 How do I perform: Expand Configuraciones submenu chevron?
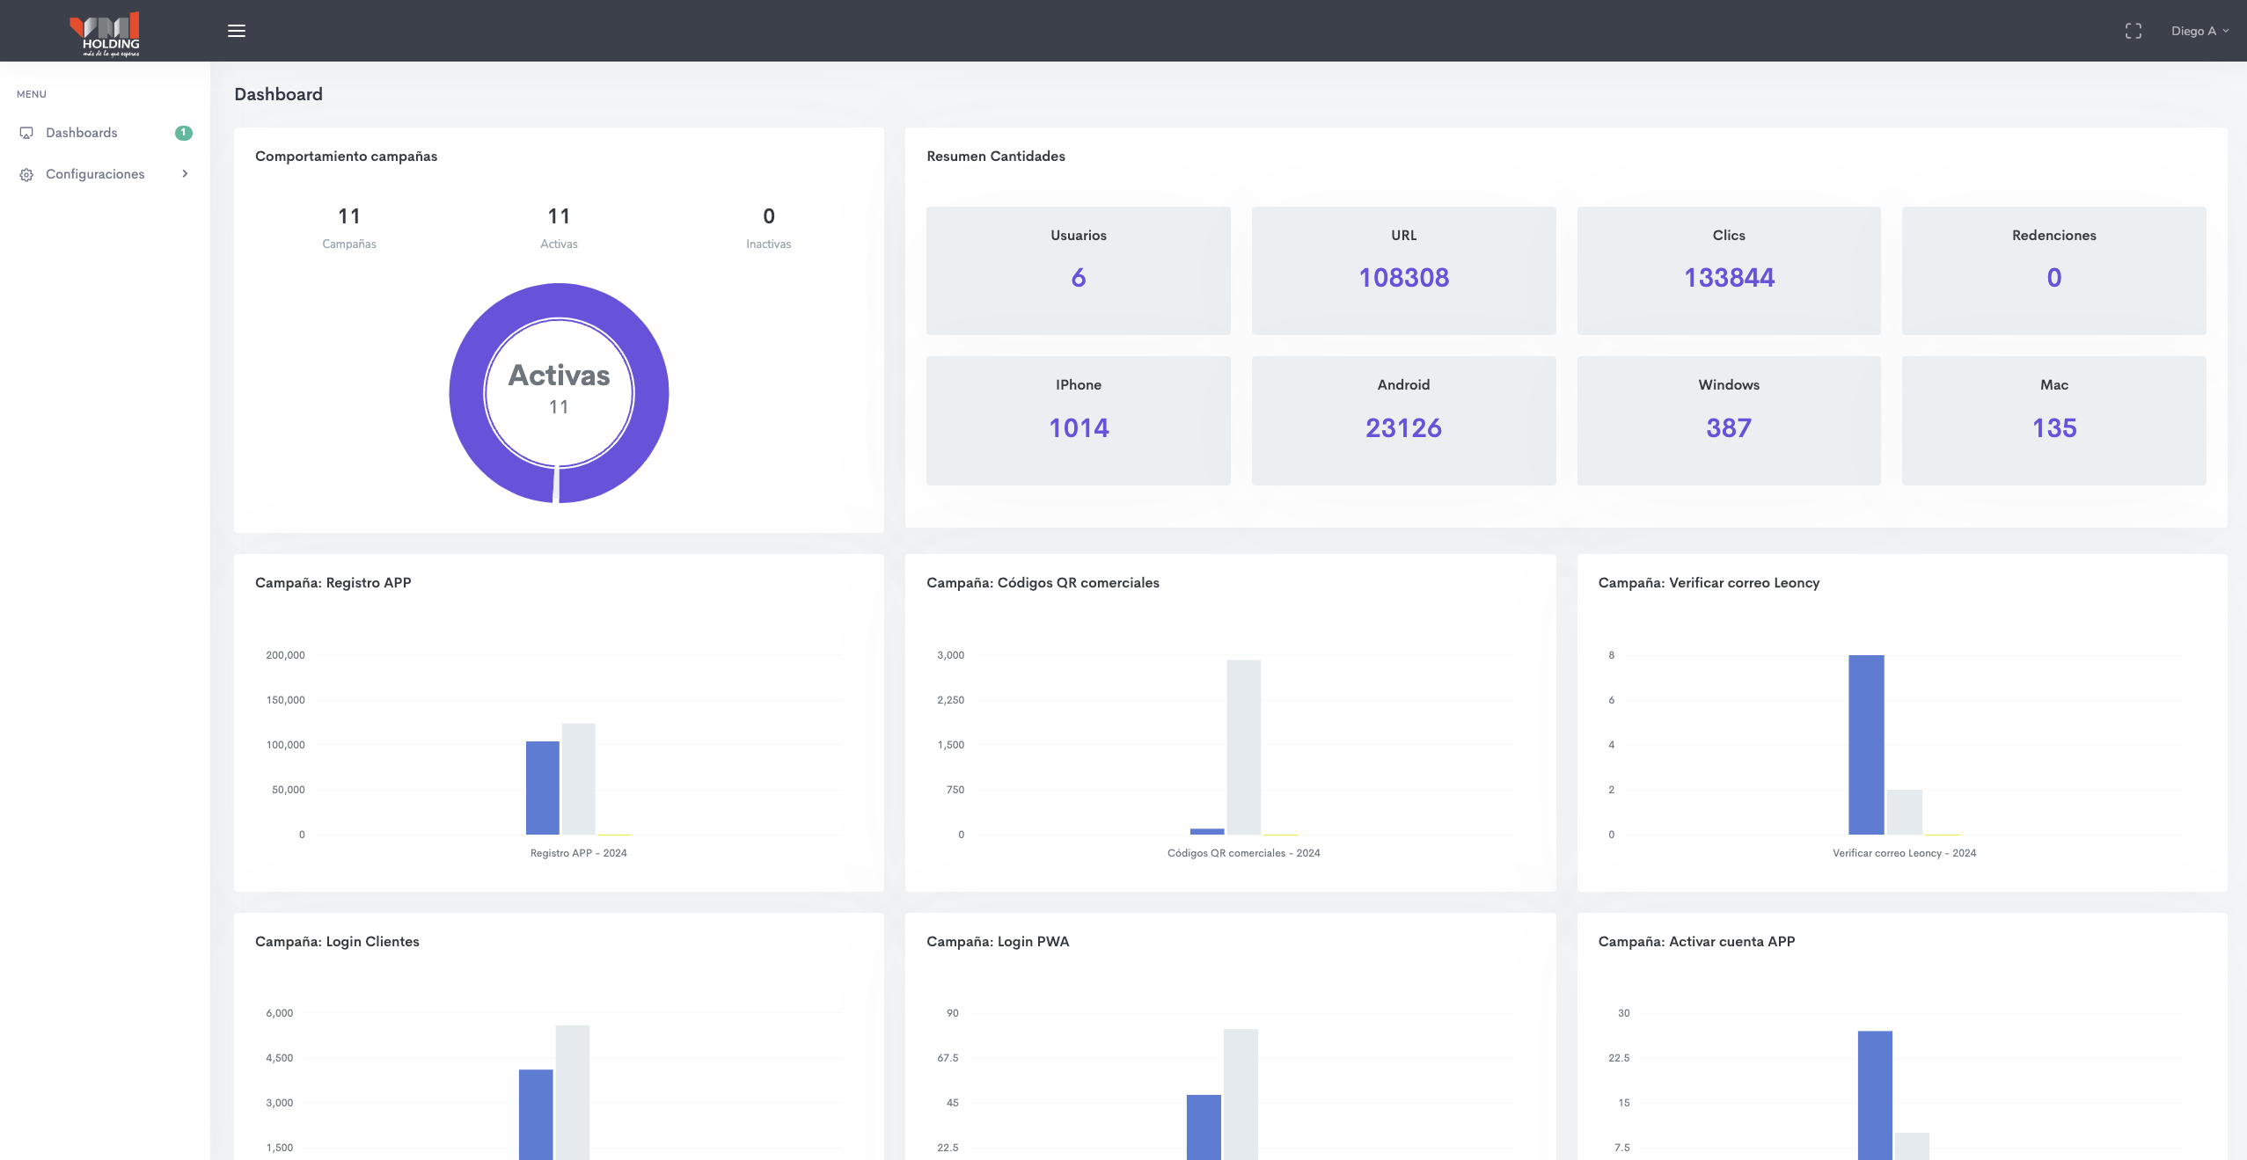click(185, 174)
